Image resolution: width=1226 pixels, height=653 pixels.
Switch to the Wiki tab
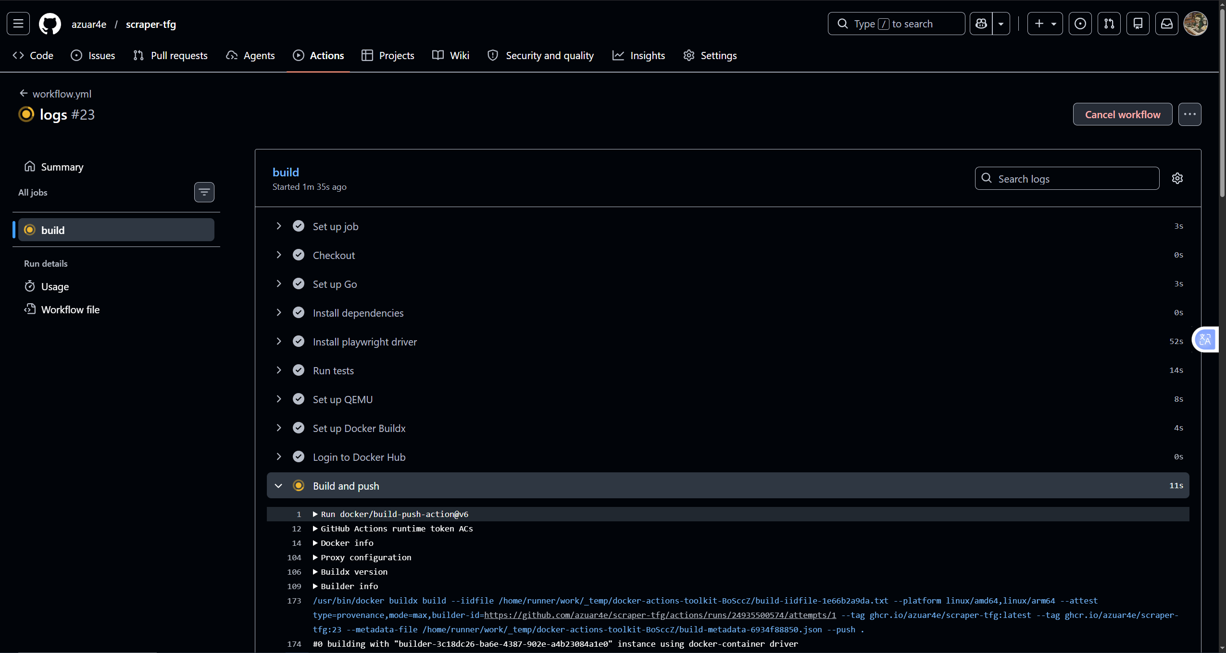(x=450, y=55)
